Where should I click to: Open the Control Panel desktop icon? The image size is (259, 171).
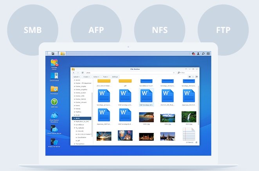54,75
